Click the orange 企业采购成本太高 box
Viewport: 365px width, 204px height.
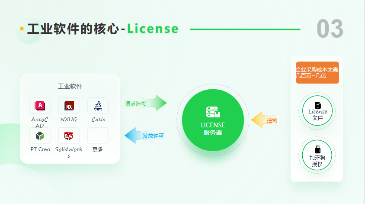(317, 72)
